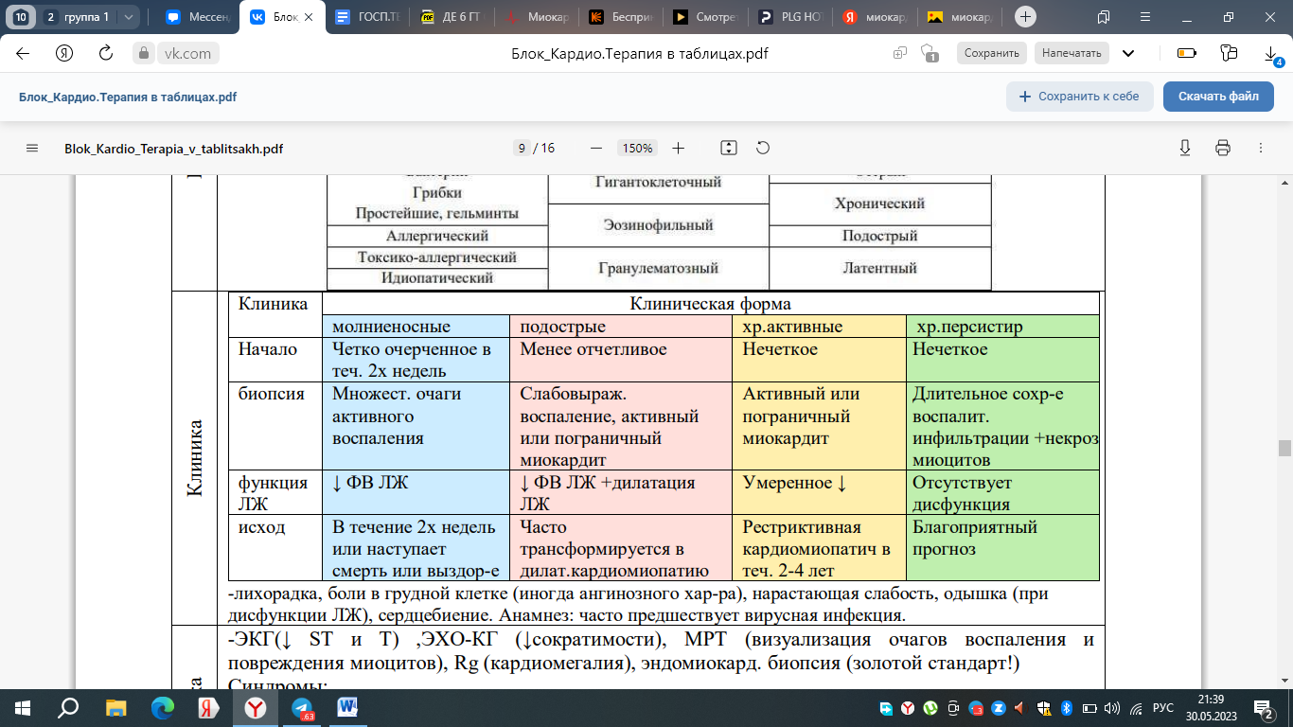
Task: Close the active Блок tab
Action: pyautogui.click(x=308, y=16)
